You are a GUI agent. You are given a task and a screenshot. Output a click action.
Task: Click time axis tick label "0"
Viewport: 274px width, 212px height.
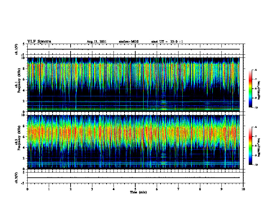tap(27, 189)
